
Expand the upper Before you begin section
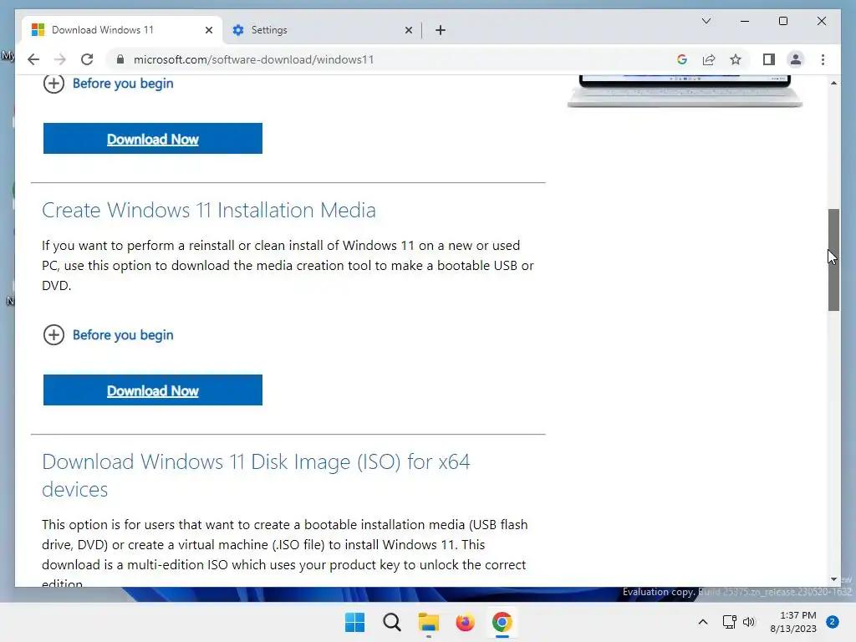coord(108,84)
